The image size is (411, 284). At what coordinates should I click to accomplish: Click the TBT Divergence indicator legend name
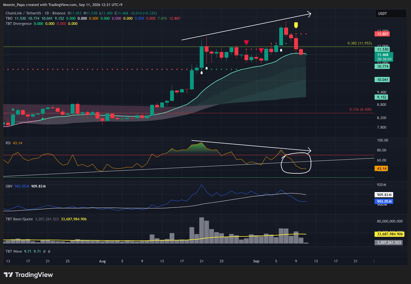pyautogui.click(x=18, y=24)
